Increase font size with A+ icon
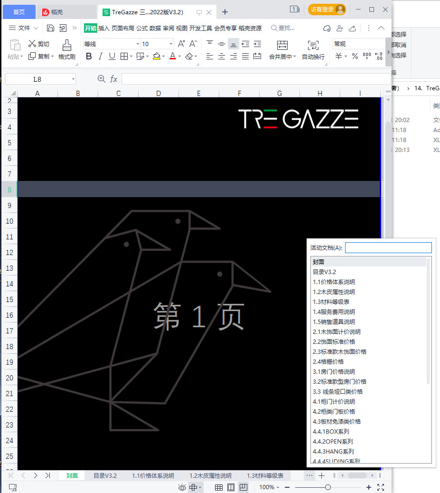The height and width of the screenshot is (493, 440). 181,44
